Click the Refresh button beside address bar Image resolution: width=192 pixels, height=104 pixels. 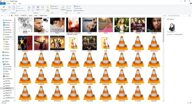[165, 16]
